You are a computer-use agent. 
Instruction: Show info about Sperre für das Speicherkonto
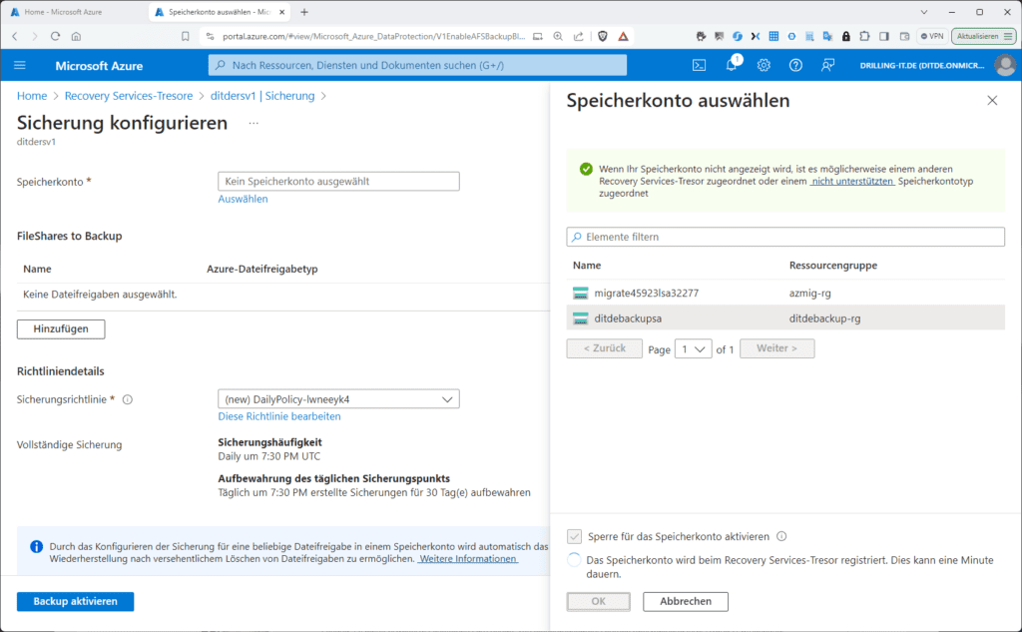pos(781,536)
